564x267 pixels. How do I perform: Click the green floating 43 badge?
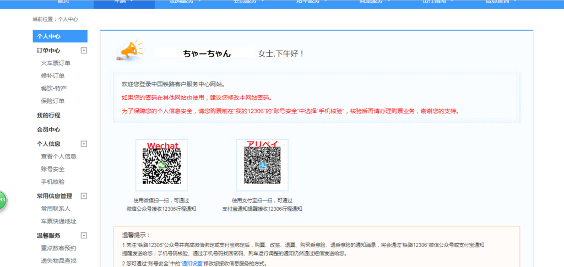(2, 199)
